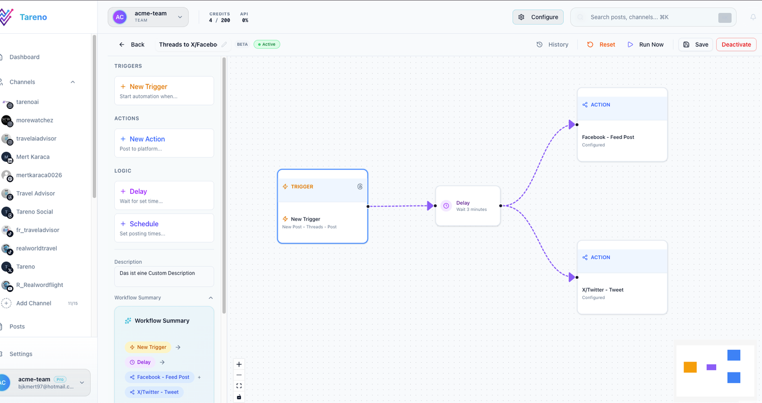Click the New Trigger chip in summary
The width and height of the screenshot is (762, 403).
148,347
